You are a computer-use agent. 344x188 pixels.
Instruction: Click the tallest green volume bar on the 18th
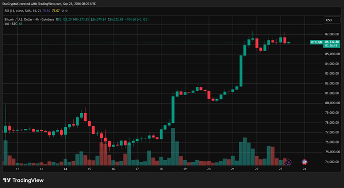click(173, 147)
